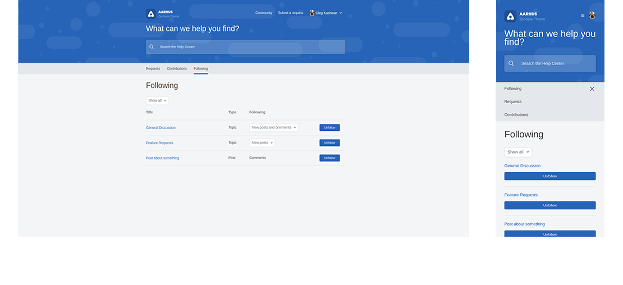Open the mobile Show all filter dropdown
This screenshot has width=623, height=285.
[x=517, y=152]
